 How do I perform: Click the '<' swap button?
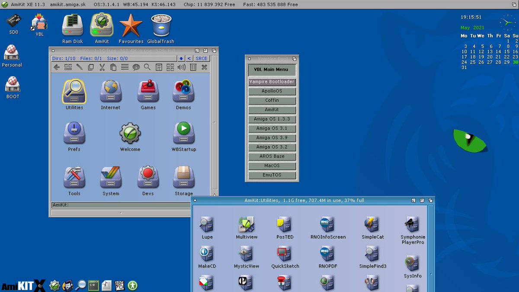[x=189, y=58]
